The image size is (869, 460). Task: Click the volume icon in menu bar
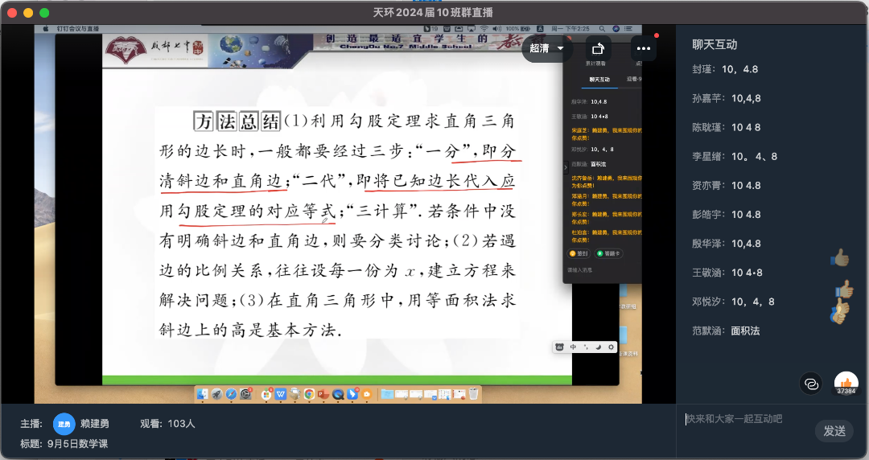[496, 28]
